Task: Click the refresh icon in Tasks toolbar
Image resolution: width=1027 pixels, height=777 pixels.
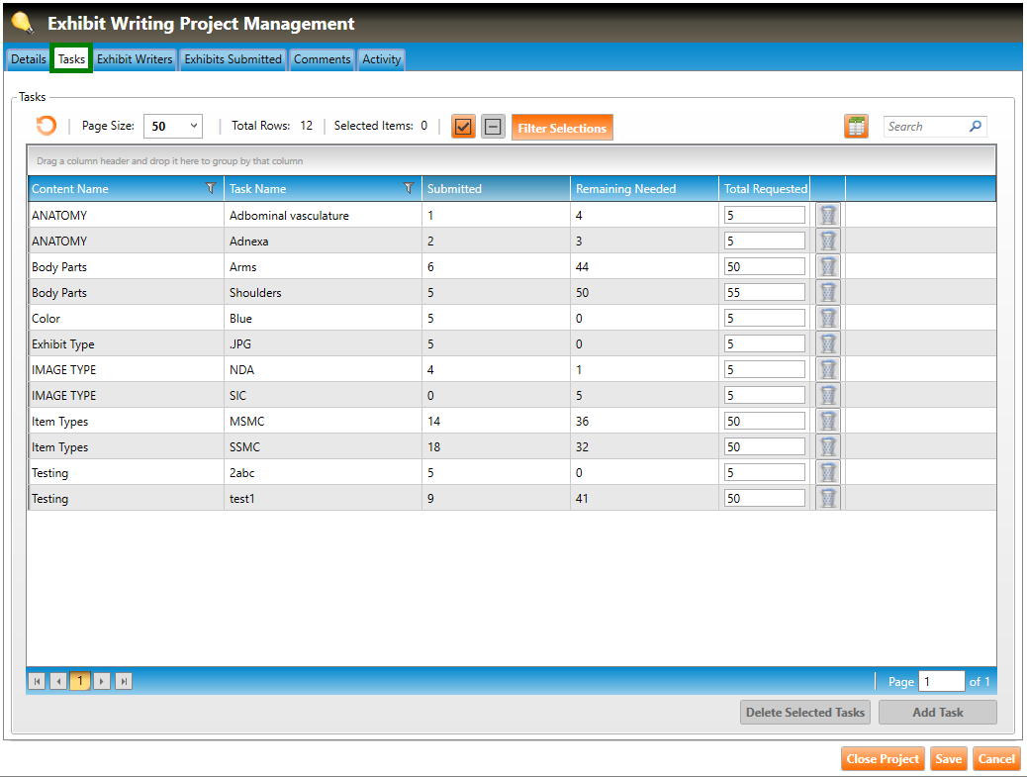Action: pyautogui.click(x=46, y=127)
